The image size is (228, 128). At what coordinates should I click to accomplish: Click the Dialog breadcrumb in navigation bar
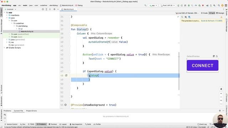[79, 5]
